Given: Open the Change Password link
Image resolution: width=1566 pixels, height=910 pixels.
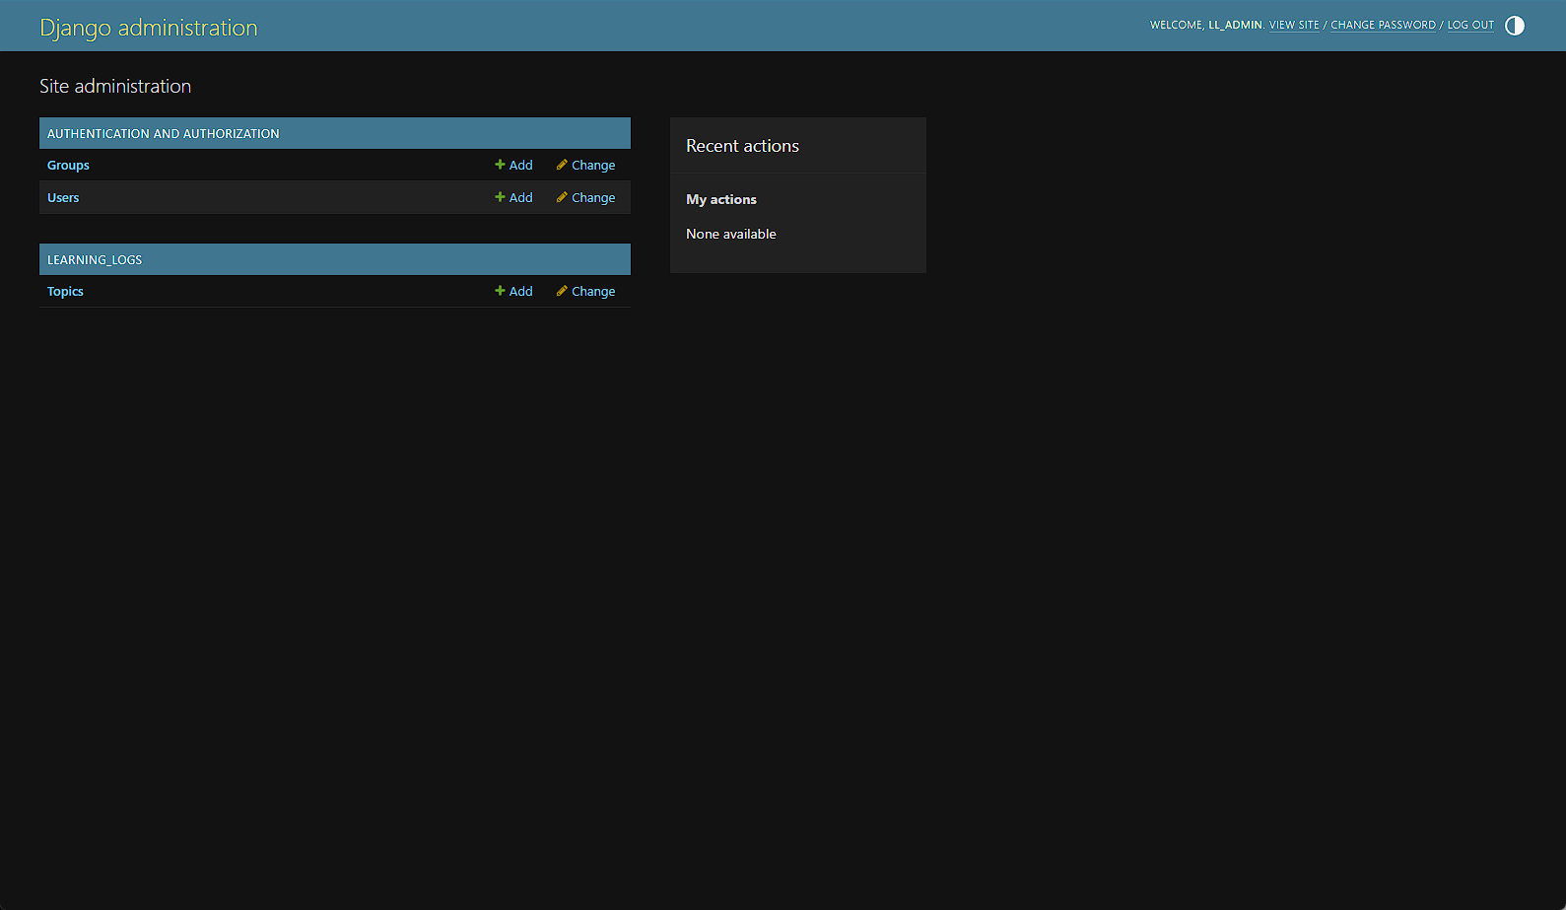Looking at the screenshot, I should [x=1383, y=25].
